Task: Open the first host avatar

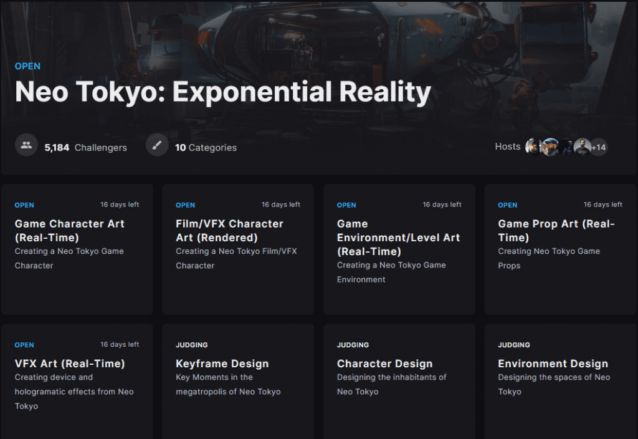Action: 533,147
